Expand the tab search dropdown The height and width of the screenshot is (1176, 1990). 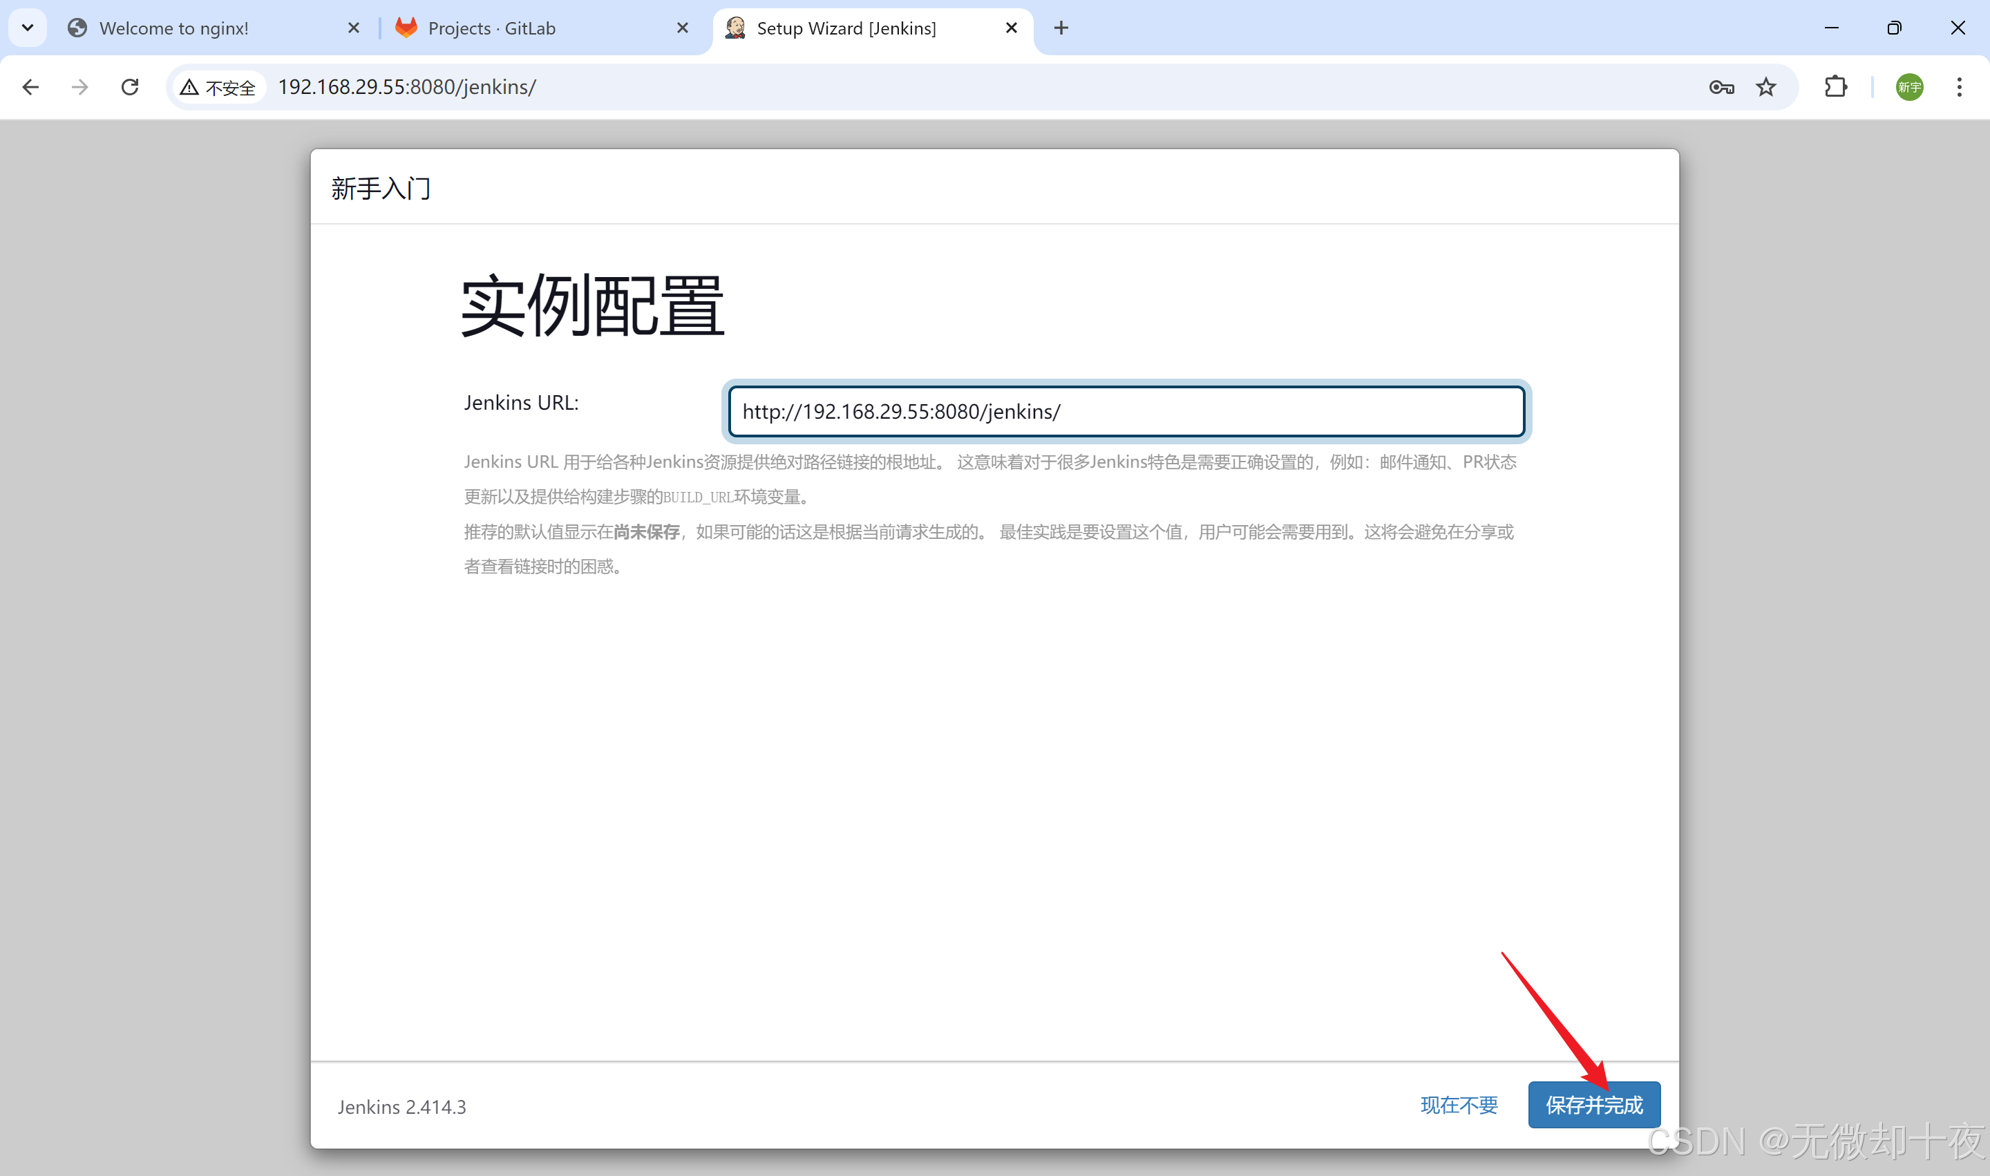[x=28, y=28]
